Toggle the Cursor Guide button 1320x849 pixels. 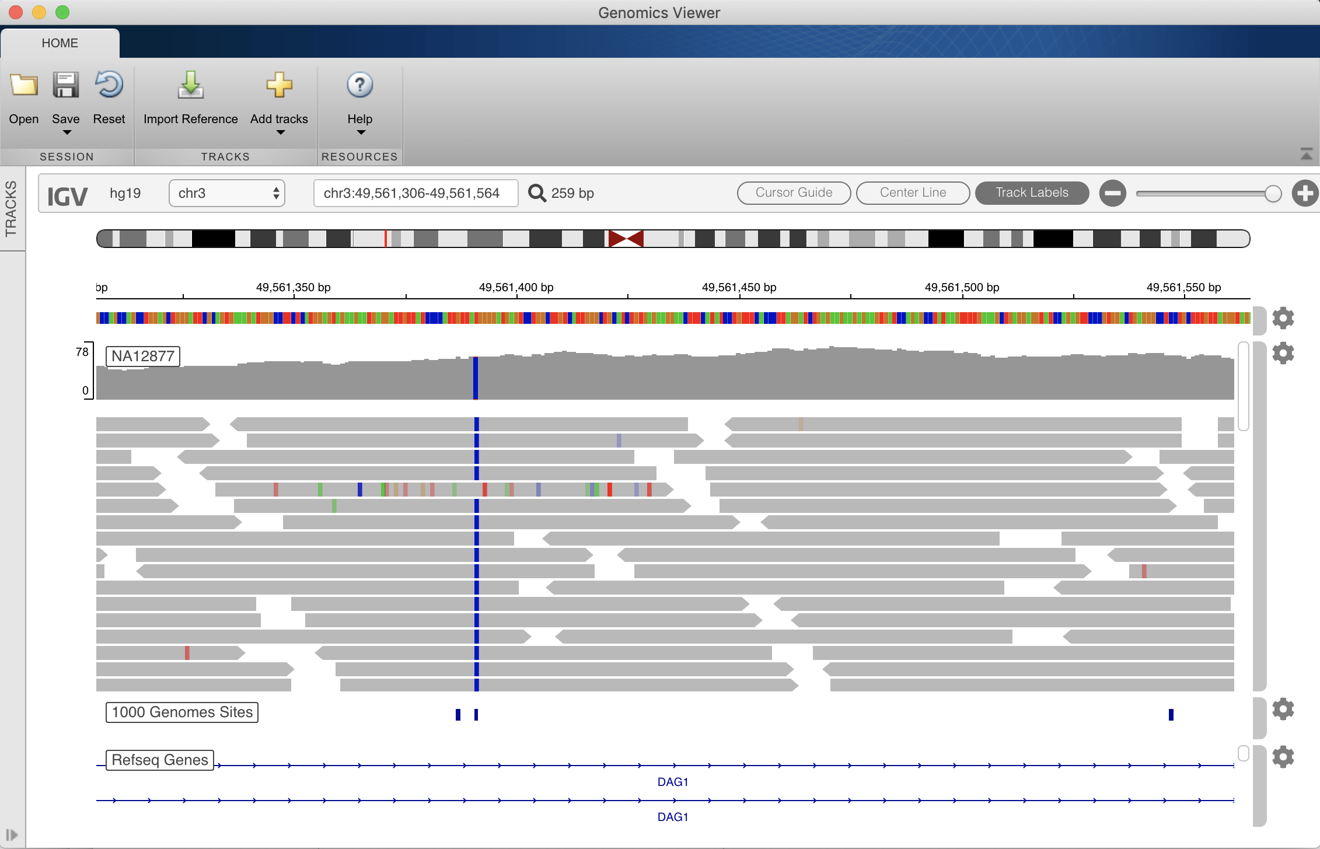point(792,193)
